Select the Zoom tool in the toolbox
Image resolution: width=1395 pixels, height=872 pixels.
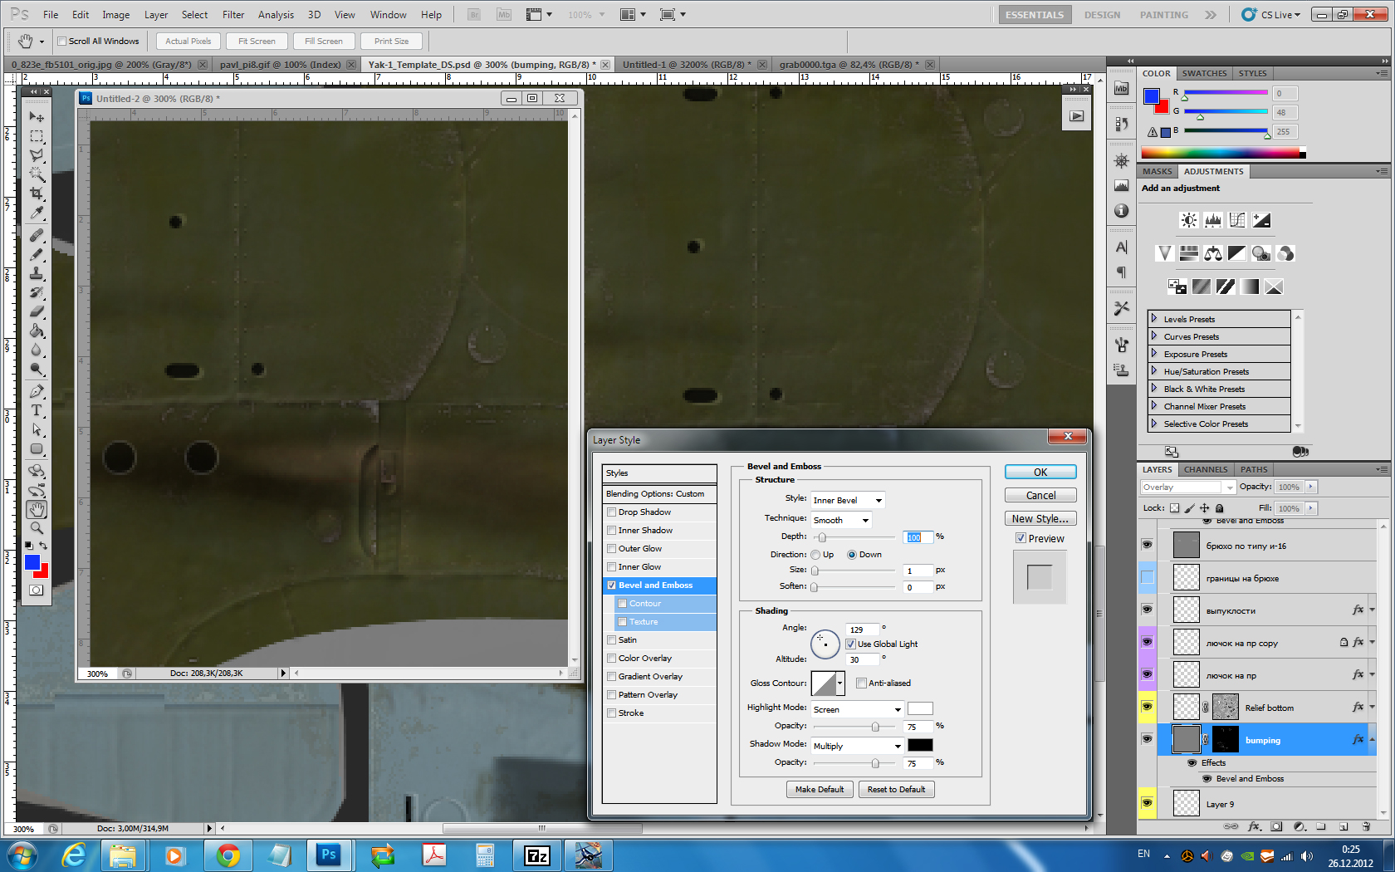[x=37, y=528]
